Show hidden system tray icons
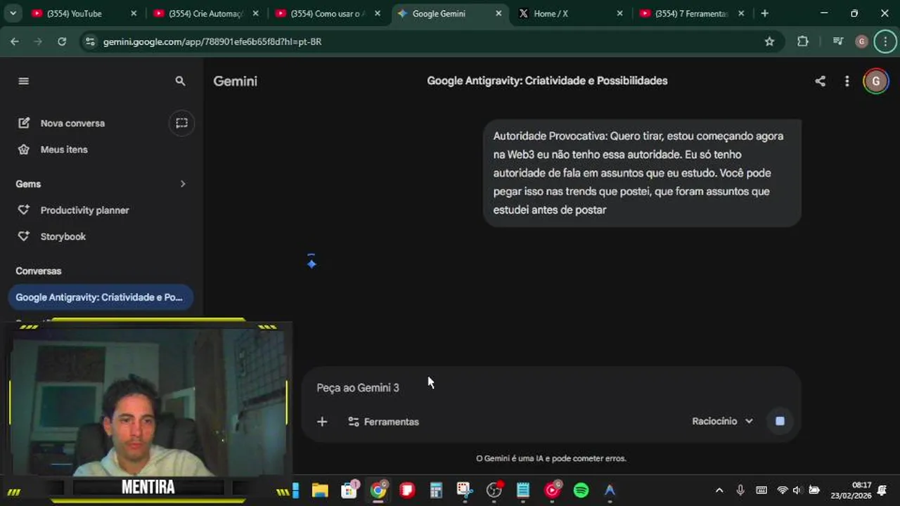Viewport: 900px width, 506px height. (x=719, y=490)
